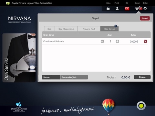Click the Crystal Kaymaklı Hotel & Spa logo

point(19,107)
